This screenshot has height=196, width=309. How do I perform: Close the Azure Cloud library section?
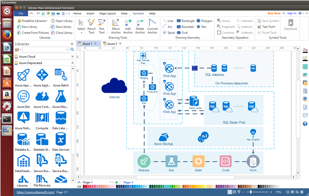pyautogui.click(x=72, y=57)
